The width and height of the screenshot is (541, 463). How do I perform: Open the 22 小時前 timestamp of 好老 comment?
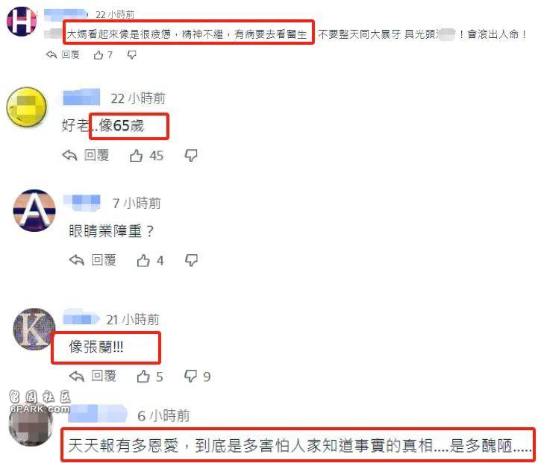pos(138,98)
